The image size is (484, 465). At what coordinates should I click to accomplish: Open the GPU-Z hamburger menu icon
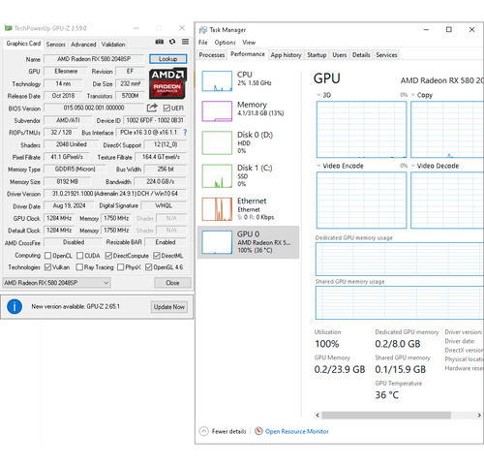[x=185, y=42]
